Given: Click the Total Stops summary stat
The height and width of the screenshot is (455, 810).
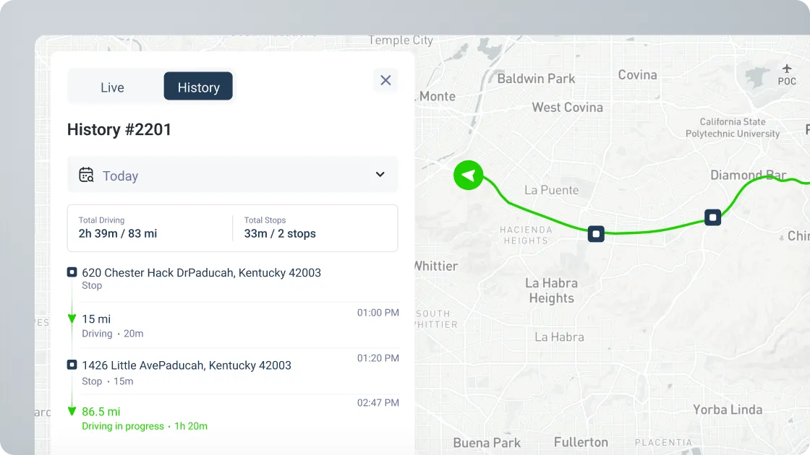Looking at the screenshot, I should (x=280, y=227).
